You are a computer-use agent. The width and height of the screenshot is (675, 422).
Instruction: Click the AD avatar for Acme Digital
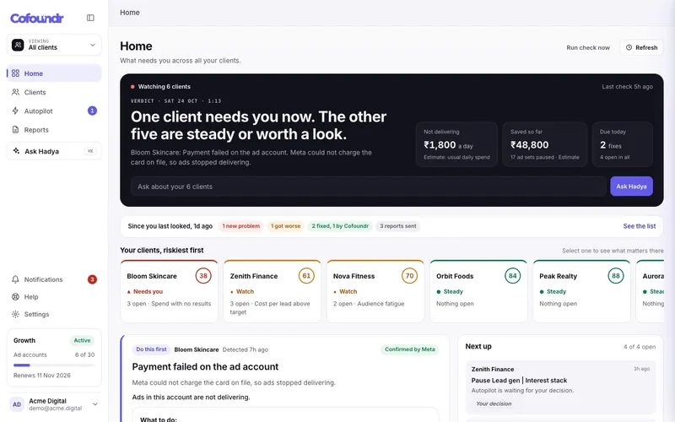17,404
